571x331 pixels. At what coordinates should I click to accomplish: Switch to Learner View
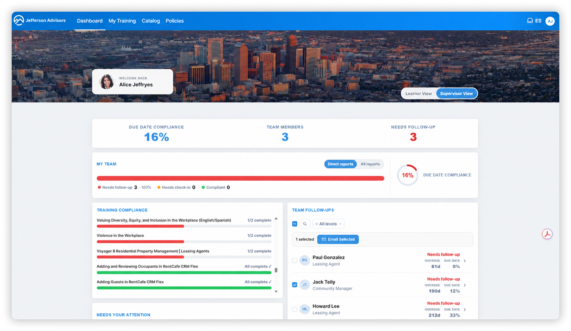click(418, 93)
